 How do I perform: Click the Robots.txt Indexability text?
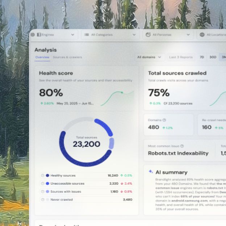[178, 153]
